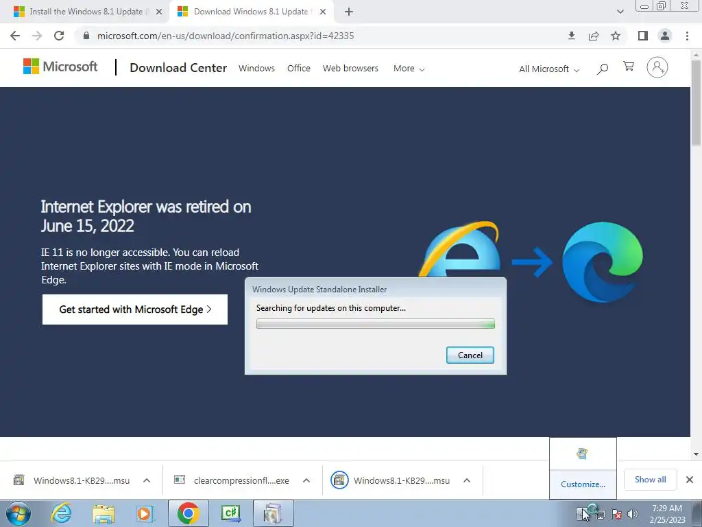Open the shopping cart
702x527 pixels.
[629, 67]
